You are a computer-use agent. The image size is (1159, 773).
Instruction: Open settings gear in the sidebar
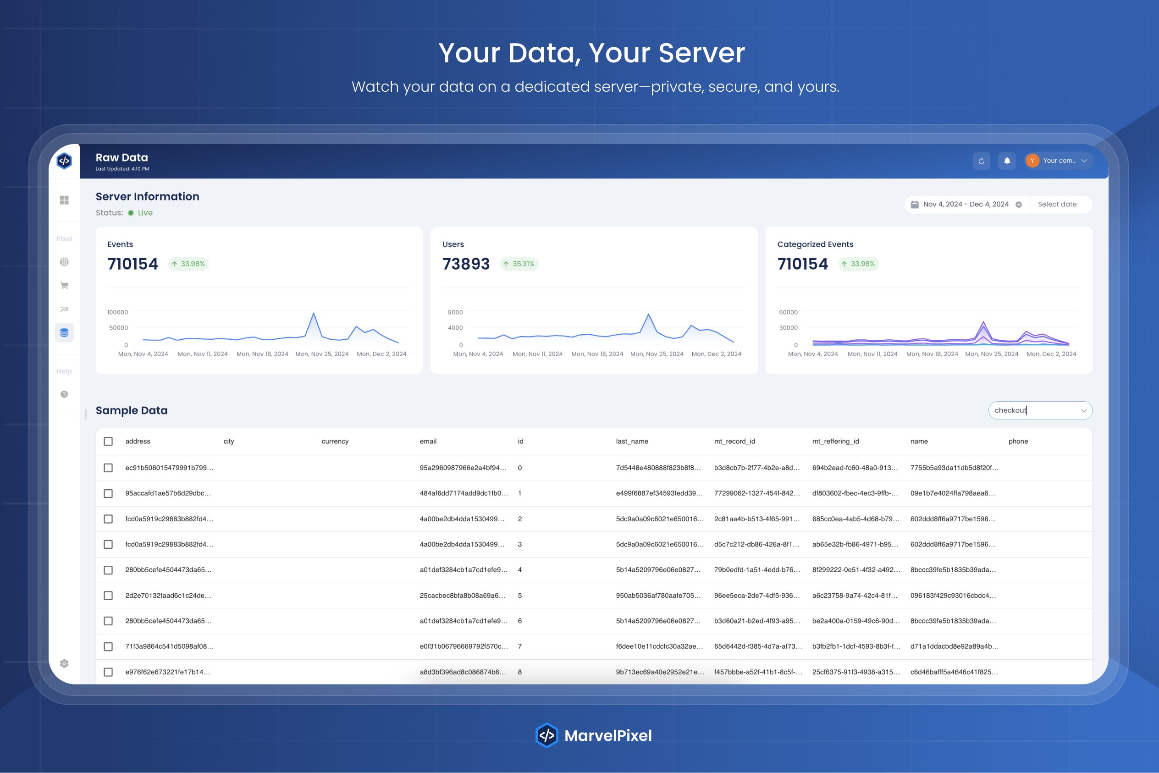[x=64, y=663]
